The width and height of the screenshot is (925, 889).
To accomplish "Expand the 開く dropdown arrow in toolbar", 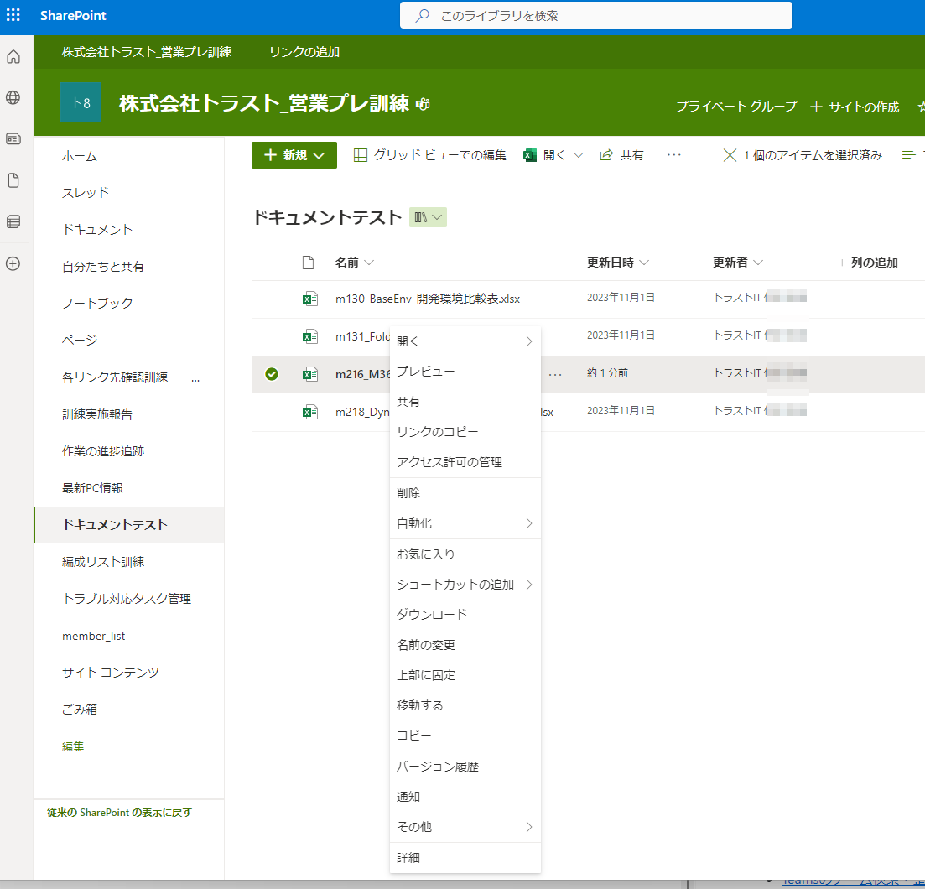I will (x=579, y=155).
